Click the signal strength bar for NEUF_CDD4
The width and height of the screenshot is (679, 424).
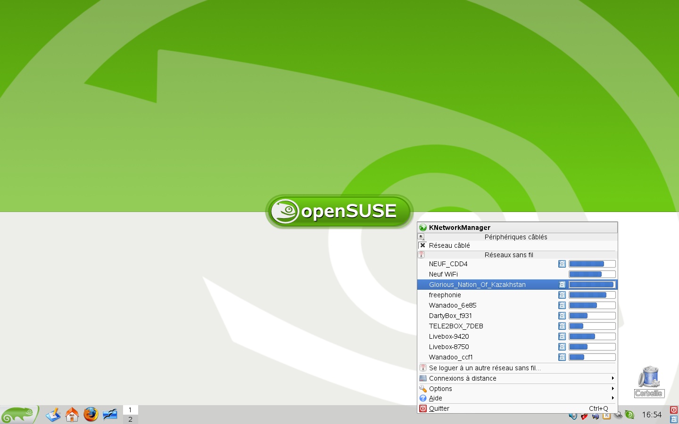click(592, 264)
